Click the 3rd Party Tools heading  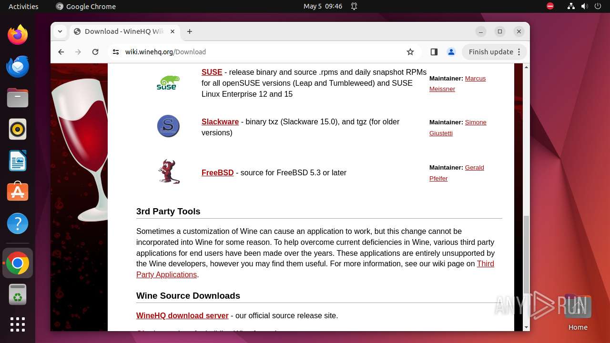click(168, 212)
